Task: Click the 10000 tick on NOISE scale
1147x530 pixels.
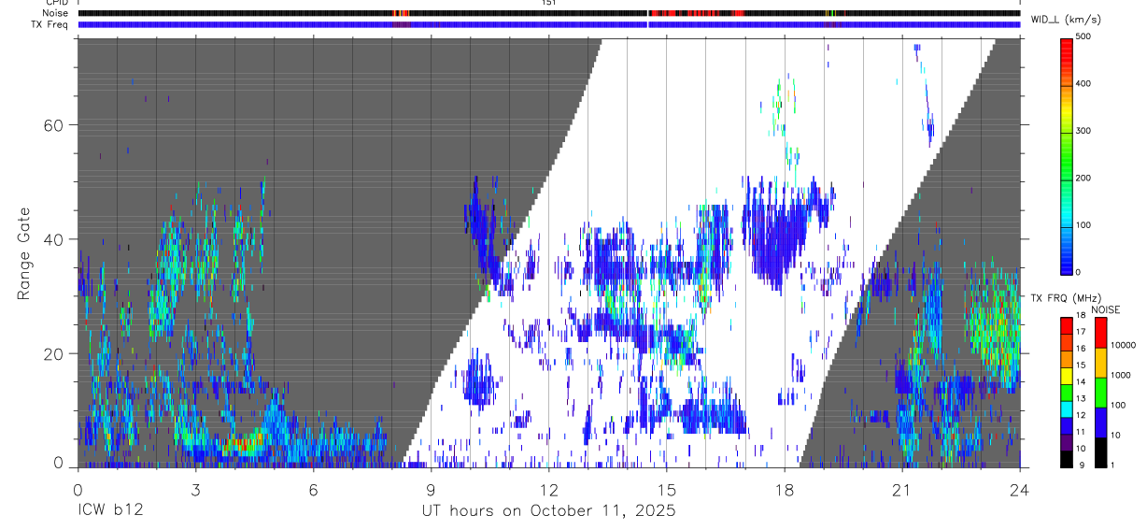Action: 1123,344
